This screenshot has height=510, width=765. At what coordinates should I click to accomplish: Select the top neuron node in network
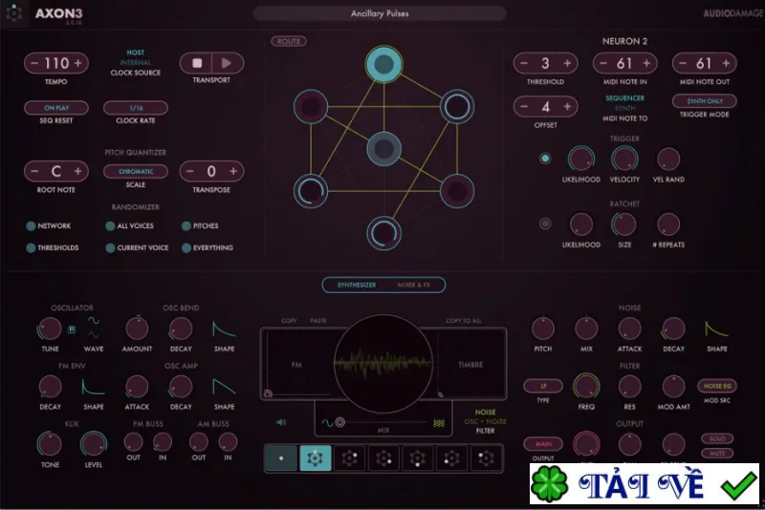pos(384,64)
